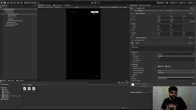The image size is (196, 110).
Task: Open the Collab dropdown
Action: point(160,3)
